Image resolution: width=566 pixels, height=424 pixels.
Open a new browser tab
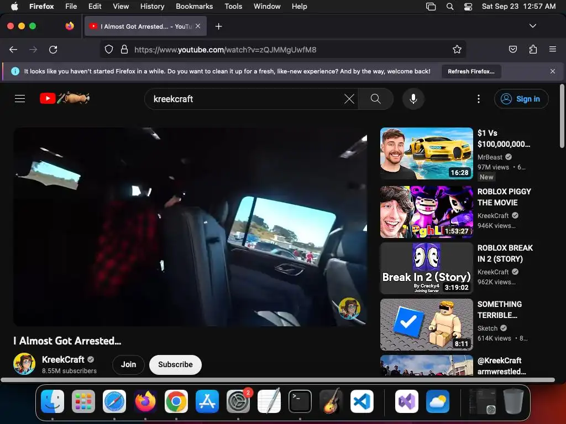tap(218, 26)
